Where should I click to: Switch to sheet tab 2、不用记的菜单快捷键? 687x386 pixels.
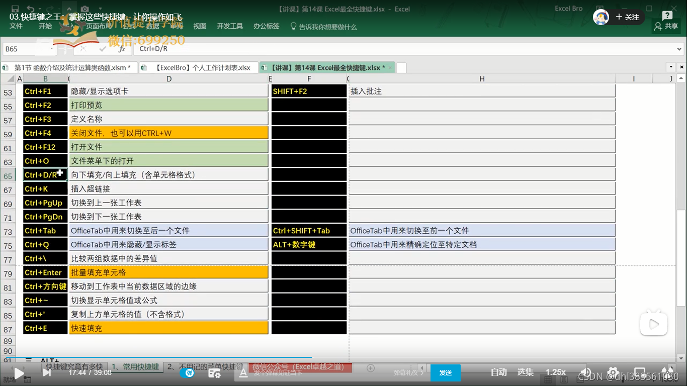205,367
